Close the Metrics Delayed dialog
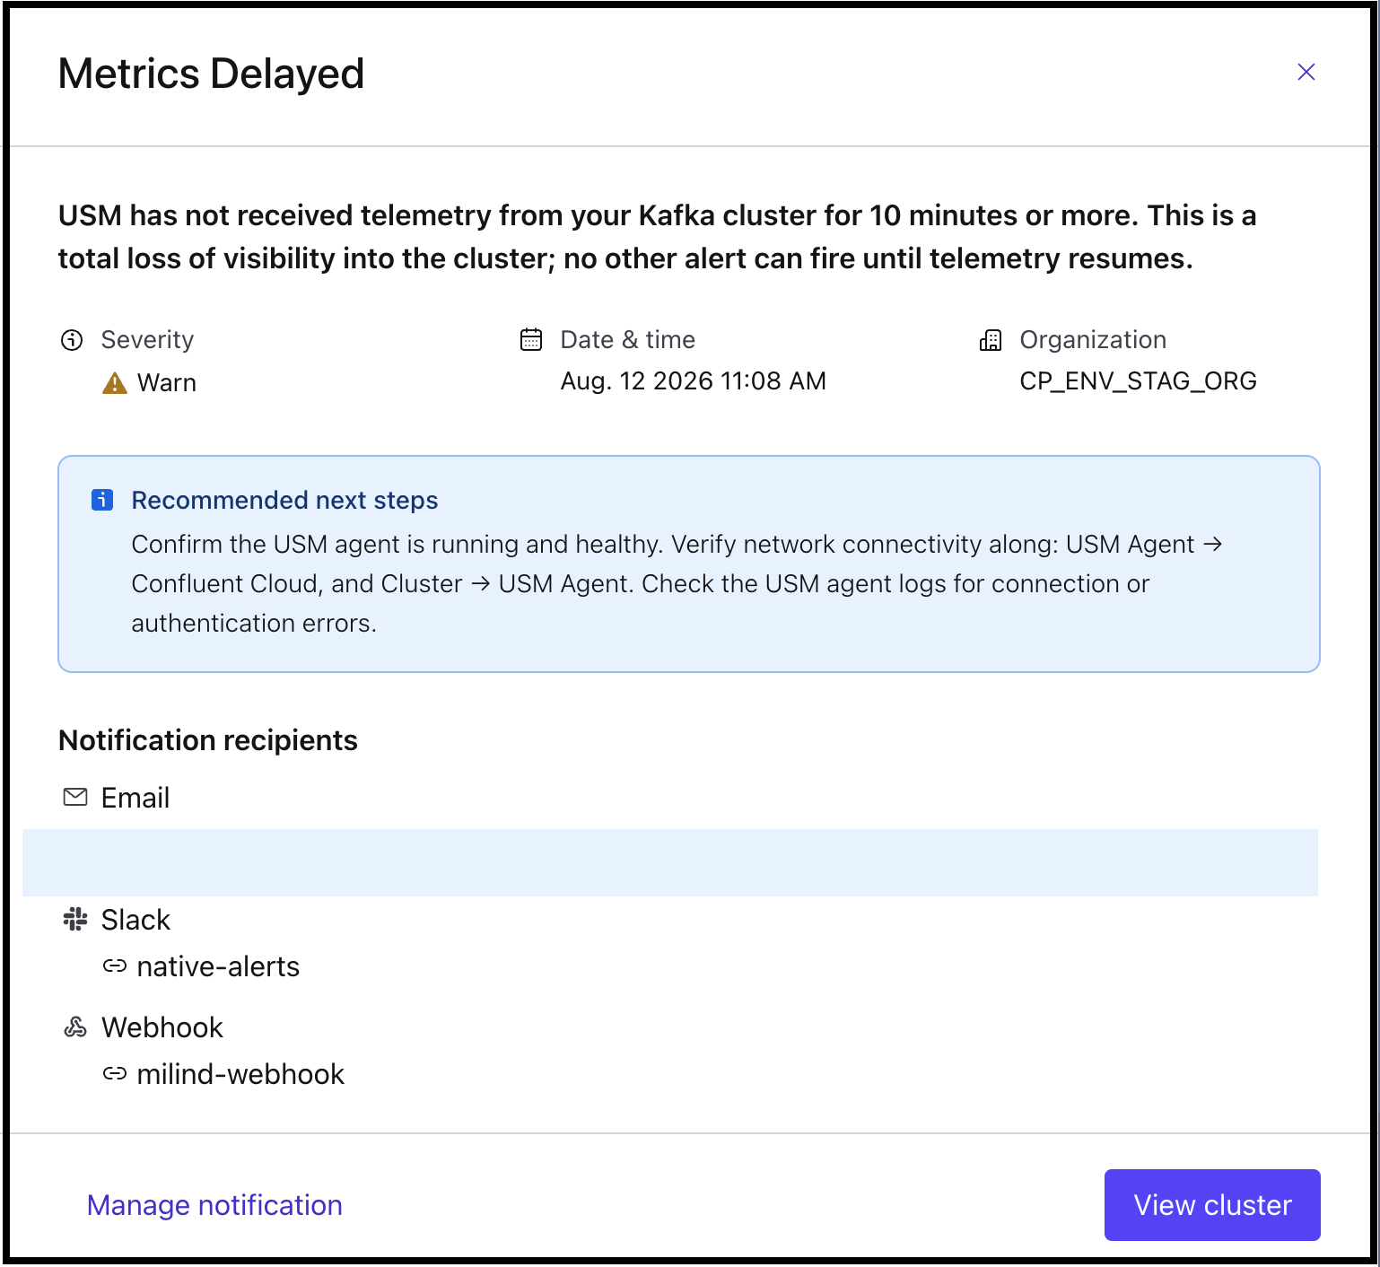The image size is (1380, 1267). point(1306,72)
